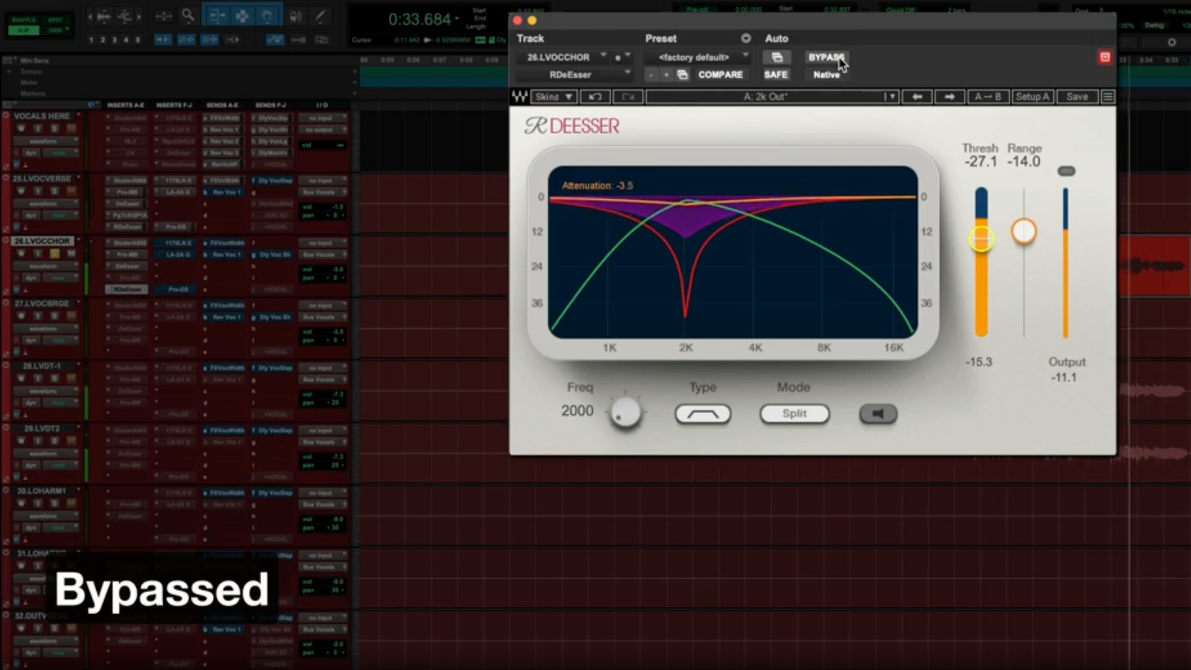
Task: Open insert position 'e' selector
Action: pos(622,57)
